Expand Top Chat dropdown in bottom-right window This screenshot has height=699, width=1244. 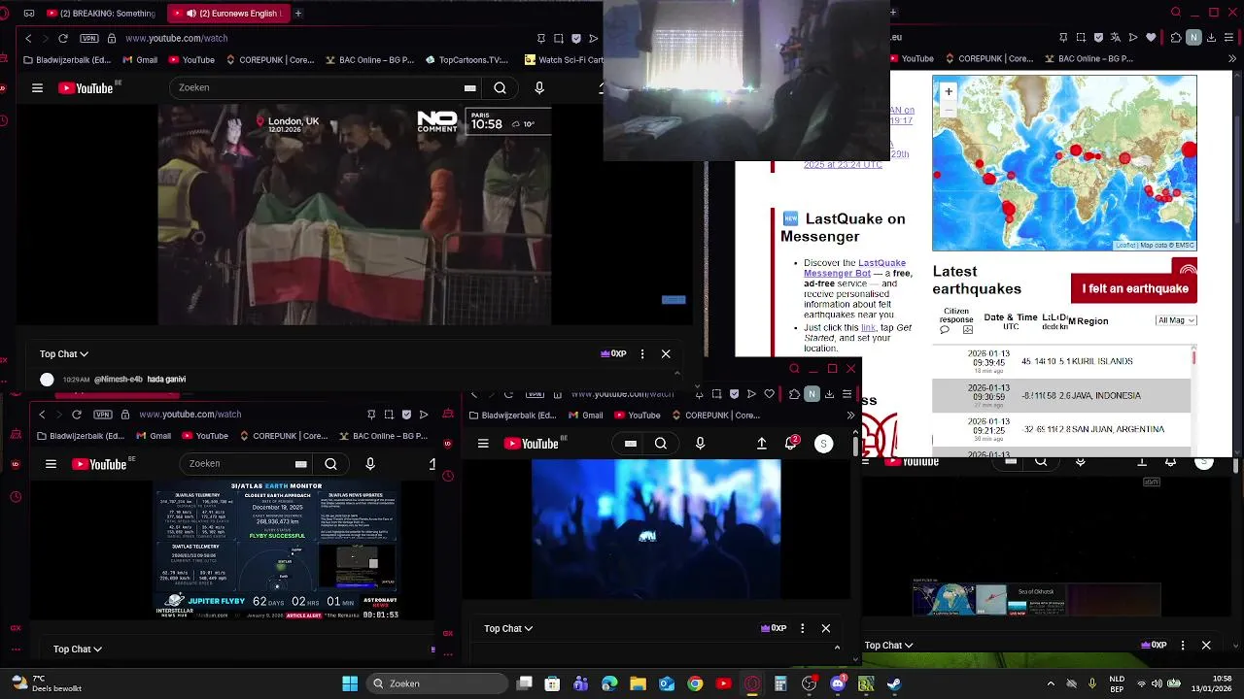888,645
